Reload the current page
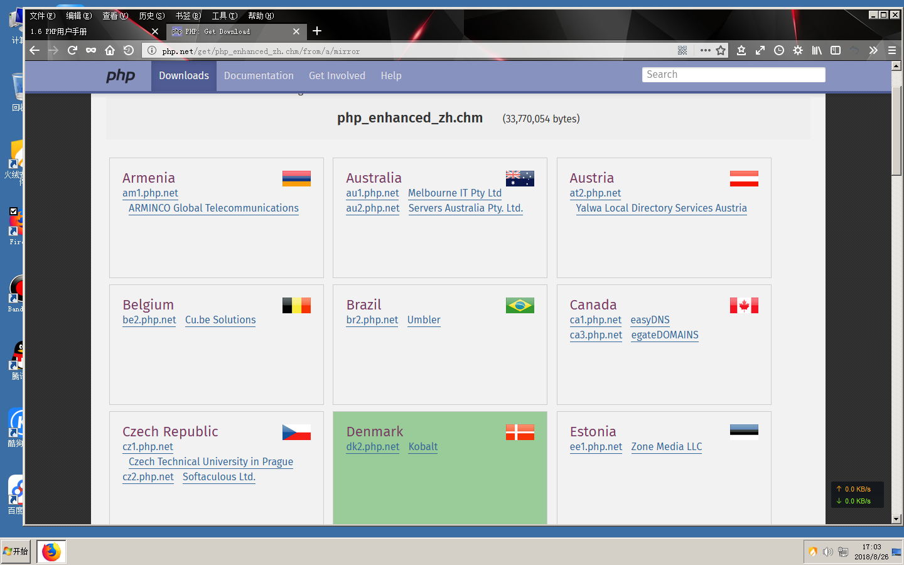Screen dimensions: 904x565 coord(72,50)
